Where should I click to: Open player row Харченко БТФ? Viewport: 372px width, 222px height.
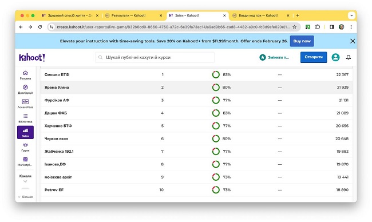196,126
